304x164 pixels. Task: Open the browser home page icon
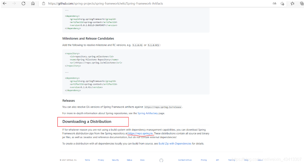coord(33,4)
